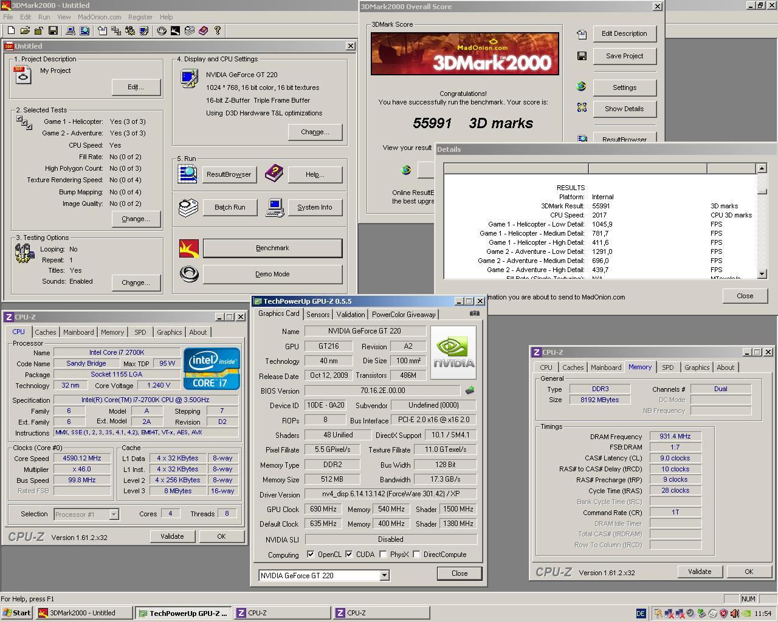Click the BIOS save icon in GPU-Z

469,391
